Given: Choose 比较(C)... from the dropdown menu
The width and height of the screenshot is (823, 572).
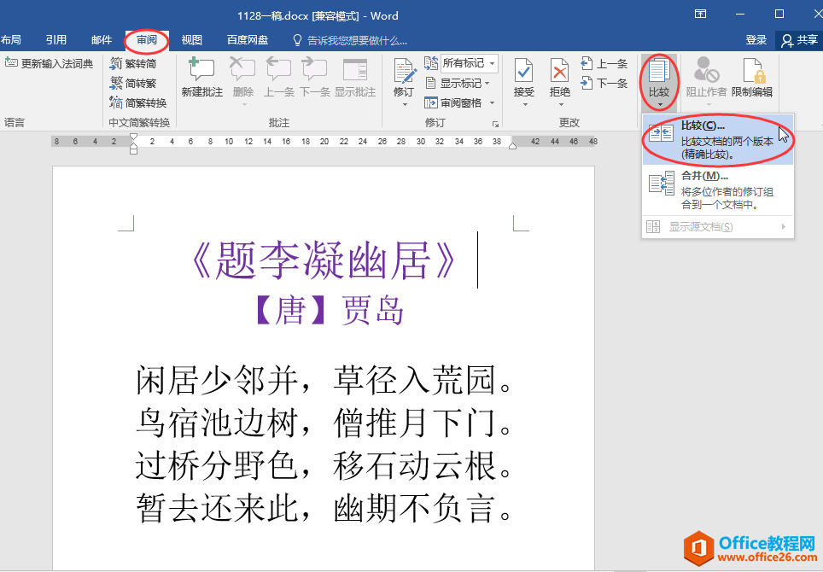Looking at the screenshot, I should pos(718,140).
